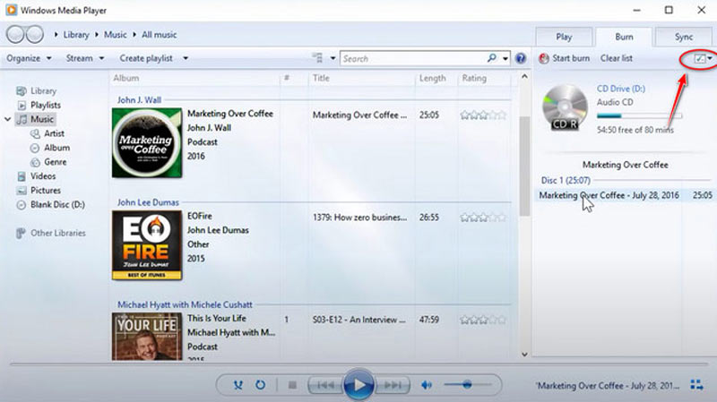This screenshot has width=717, height=402.
Task: Click All music in breadcrumb
Action: [x=159, y=35]
